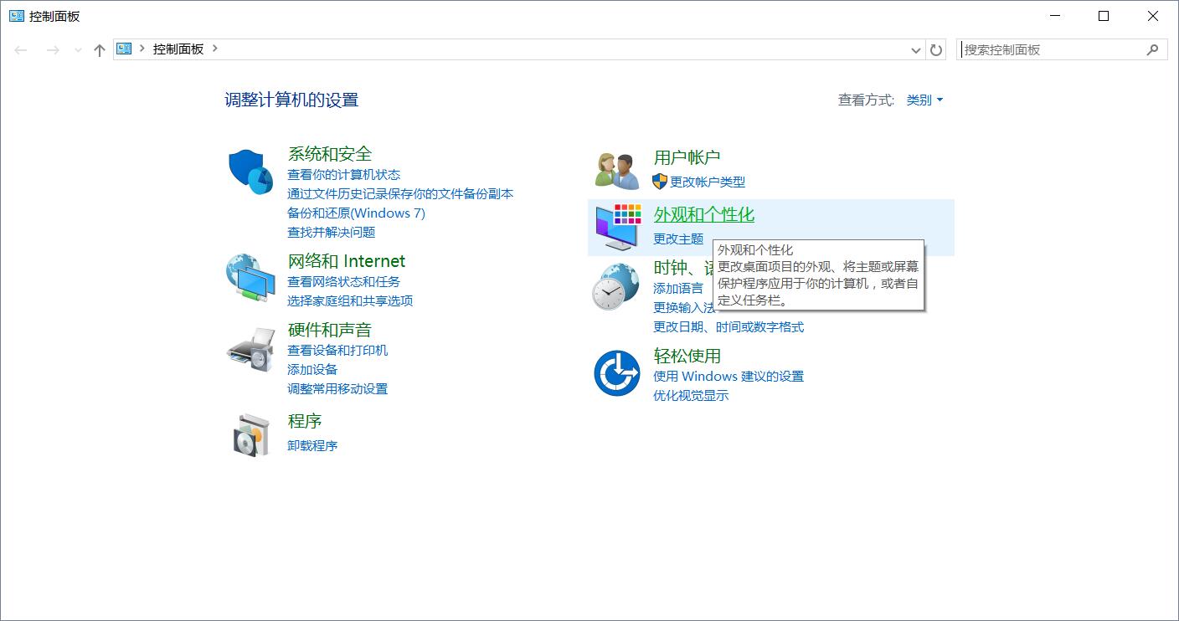Open the 系统和安全 category heading
Image resolution: width=1179 pixels, height=621 pixels.
click(330, 154)
